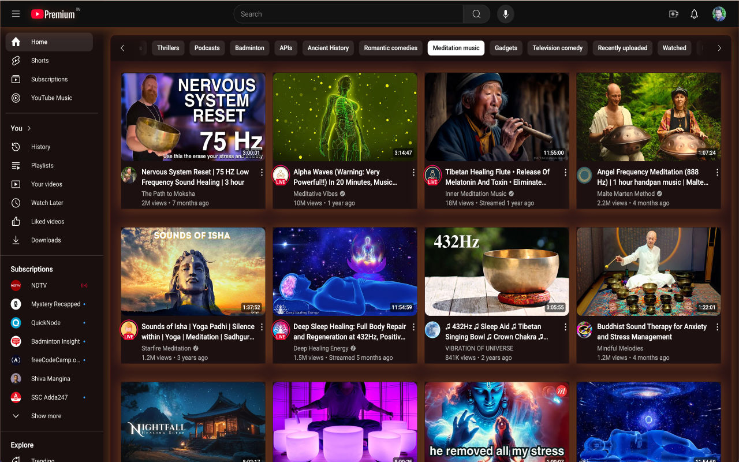Open Watch Later list
739x462 pixels.
tap(49, 203)
